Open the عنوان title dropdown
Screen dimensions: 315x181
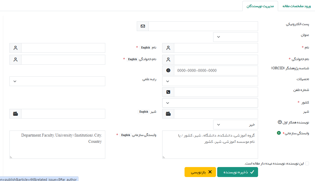pyautogui.click(x=235, y=37)
